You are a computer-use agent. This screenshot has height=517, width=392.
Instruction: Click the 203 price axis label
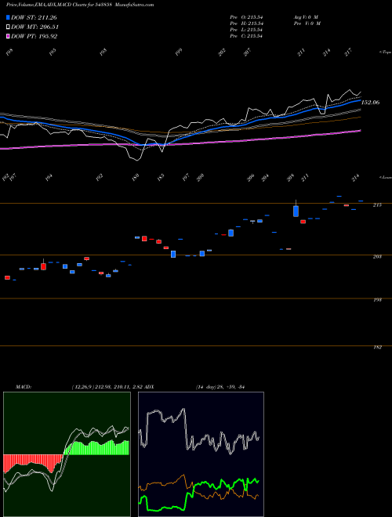[x=377, y=256]
